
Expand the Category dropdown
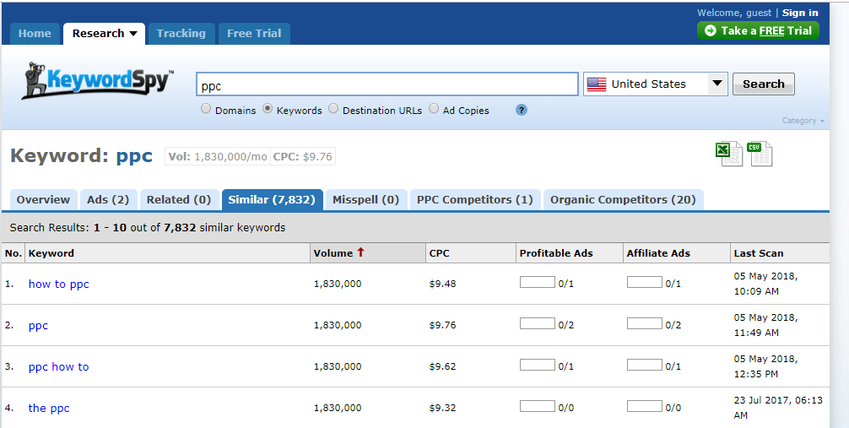click(803, 121)
